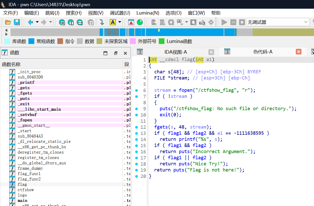Open forward arrow history dropdown
Viewport: 314px width, 206px height.
tap(50, 22)
